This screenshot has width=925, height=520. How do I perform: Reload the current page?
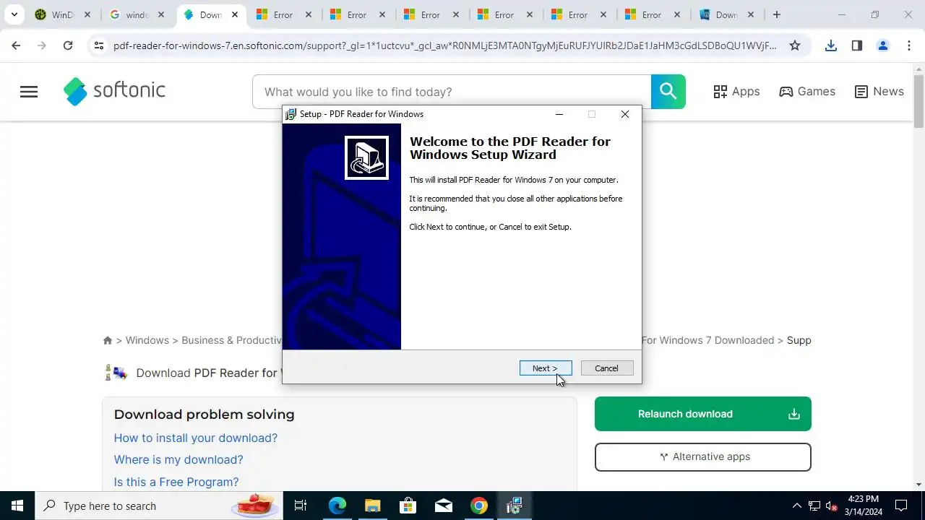[68, 45]
